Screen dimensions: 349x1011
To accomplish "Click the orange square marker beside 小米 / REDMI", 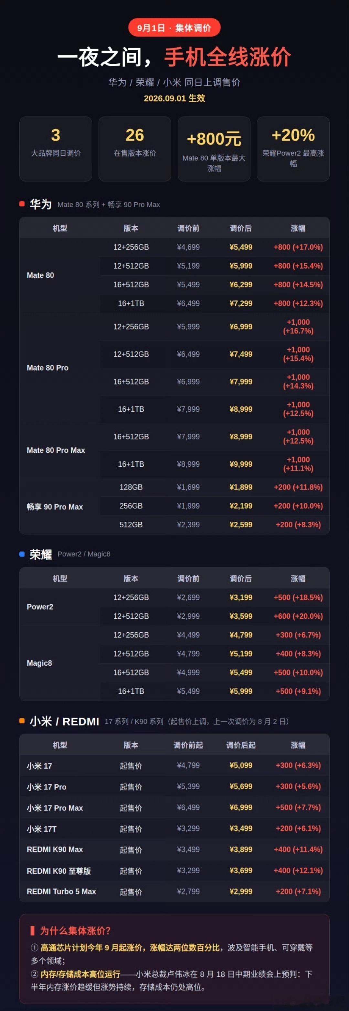I will coord(22,721).
